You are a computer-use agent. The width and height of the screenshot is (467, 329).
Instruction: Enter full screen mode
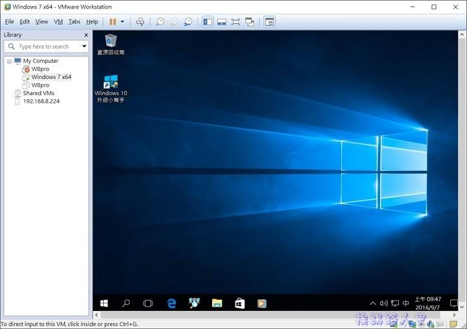tap(235, 22)
